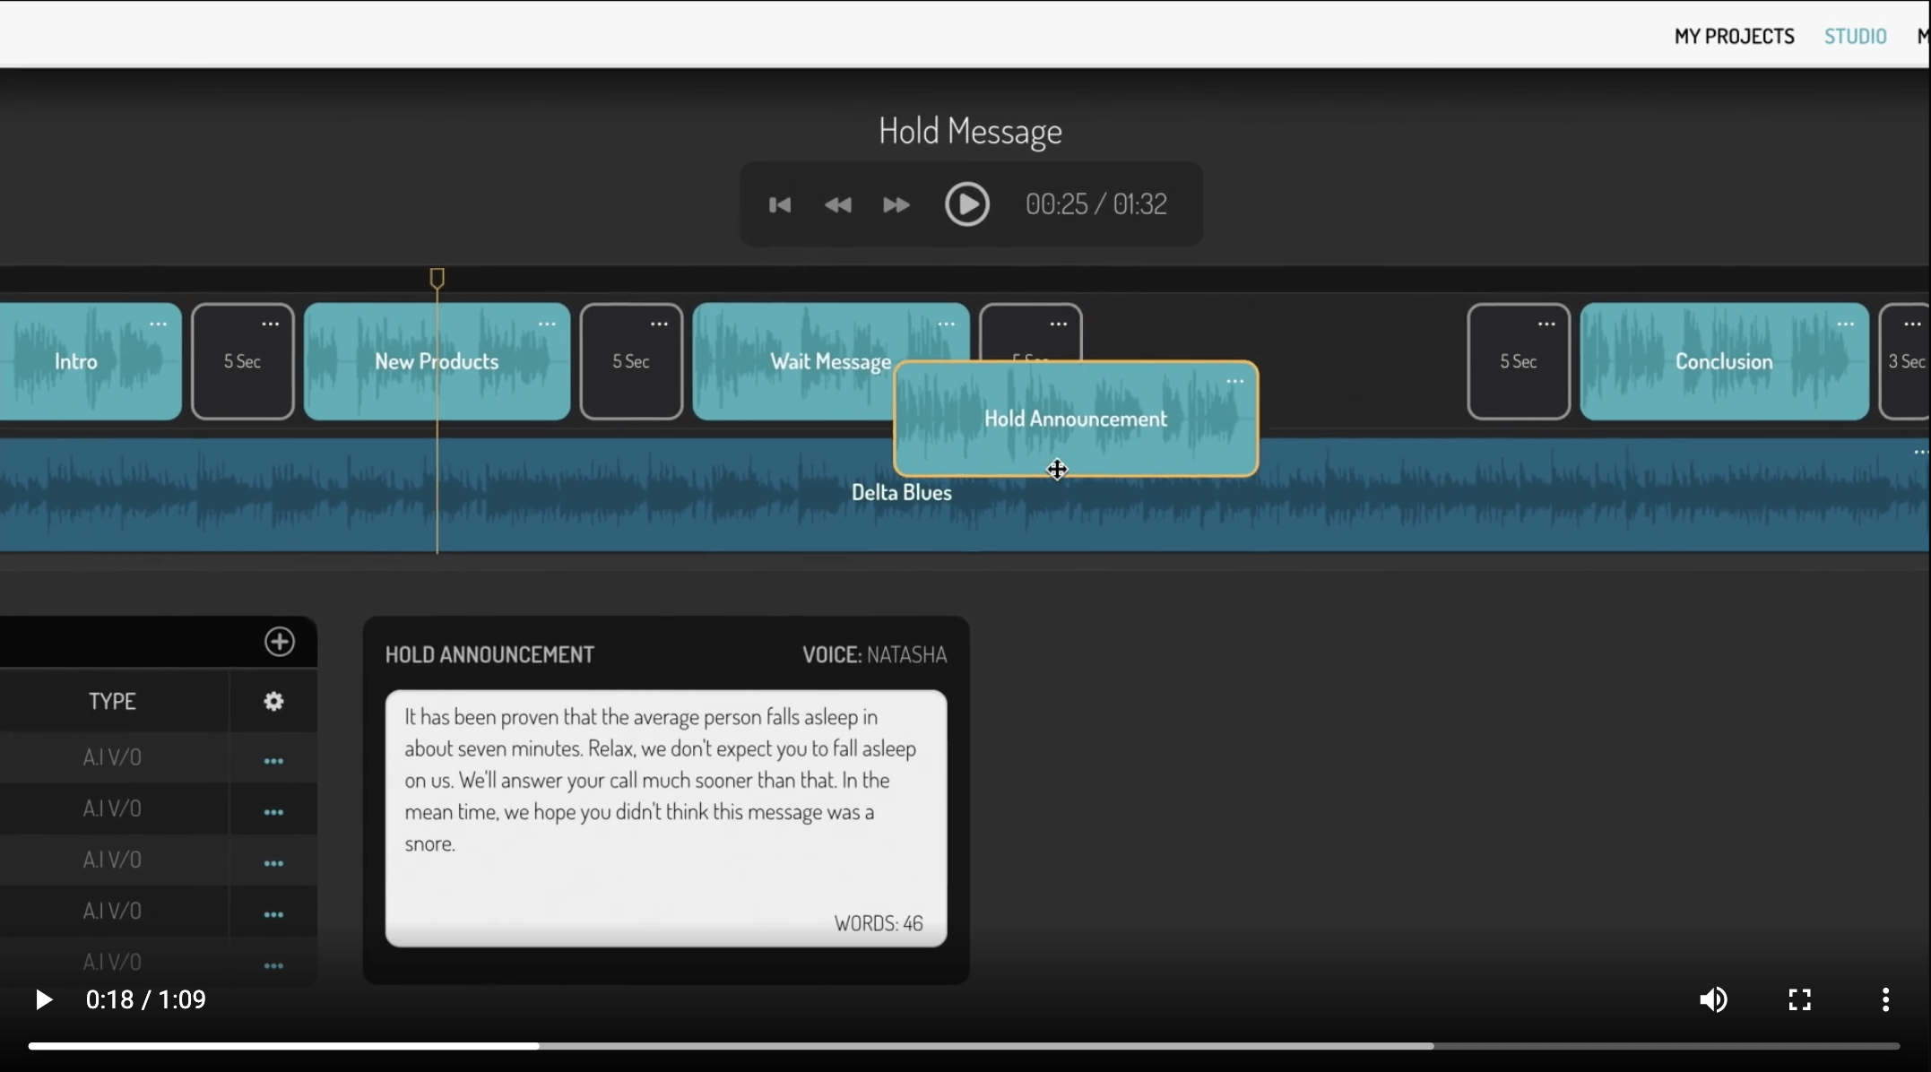Add a new item with plus icon
The height and width of the screenshot is (1072, 1931).
point(280,642)
